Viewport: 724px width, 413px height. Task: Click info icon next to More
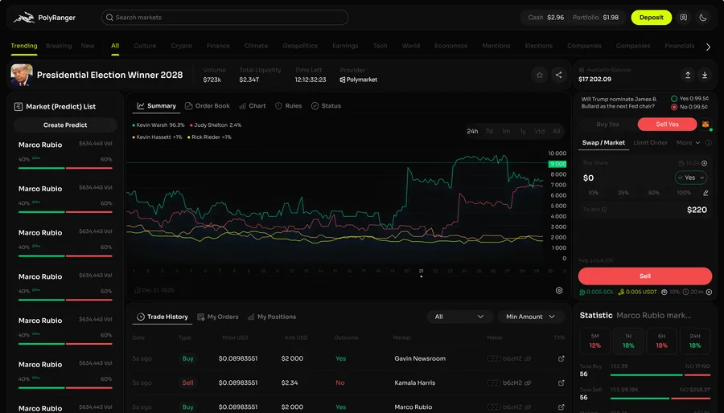pos(708,143)
